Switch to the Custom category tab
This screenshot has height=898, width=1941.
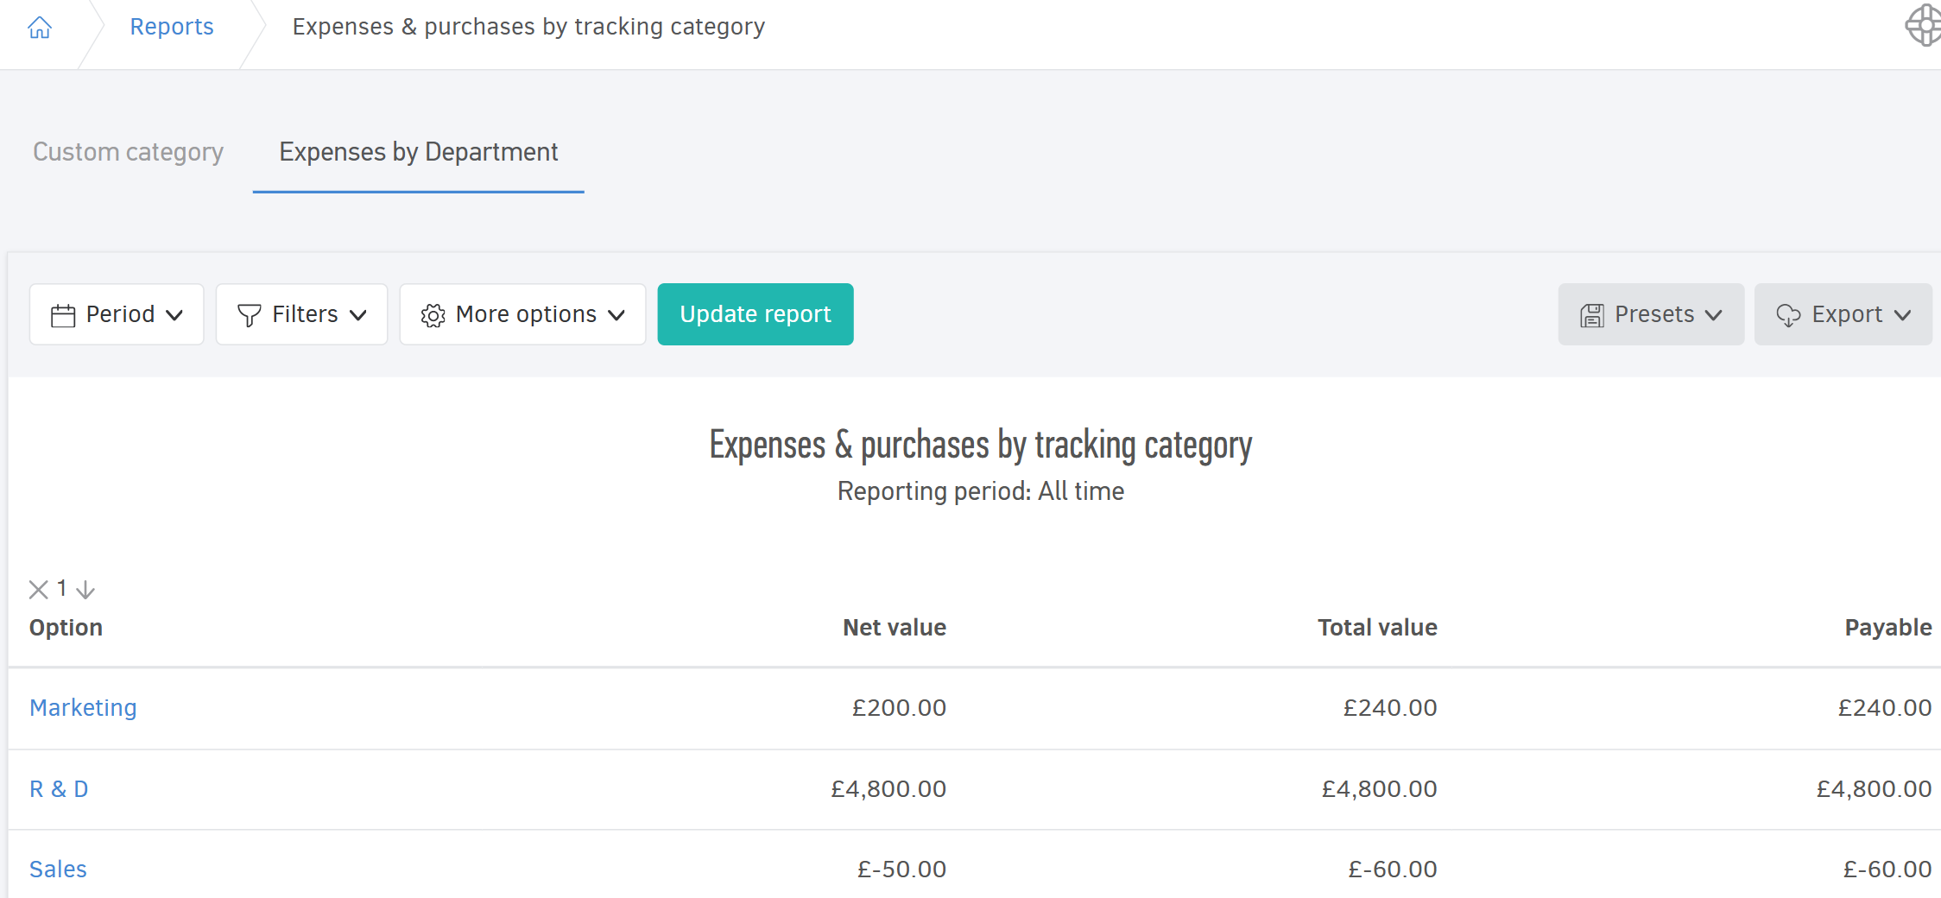[128, 152]
